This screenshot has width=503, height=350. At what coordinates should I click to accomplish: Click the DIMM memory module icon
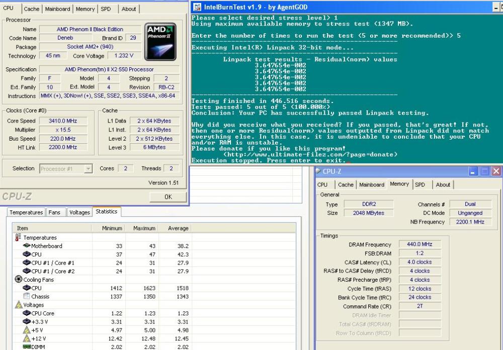coord(27,347)
